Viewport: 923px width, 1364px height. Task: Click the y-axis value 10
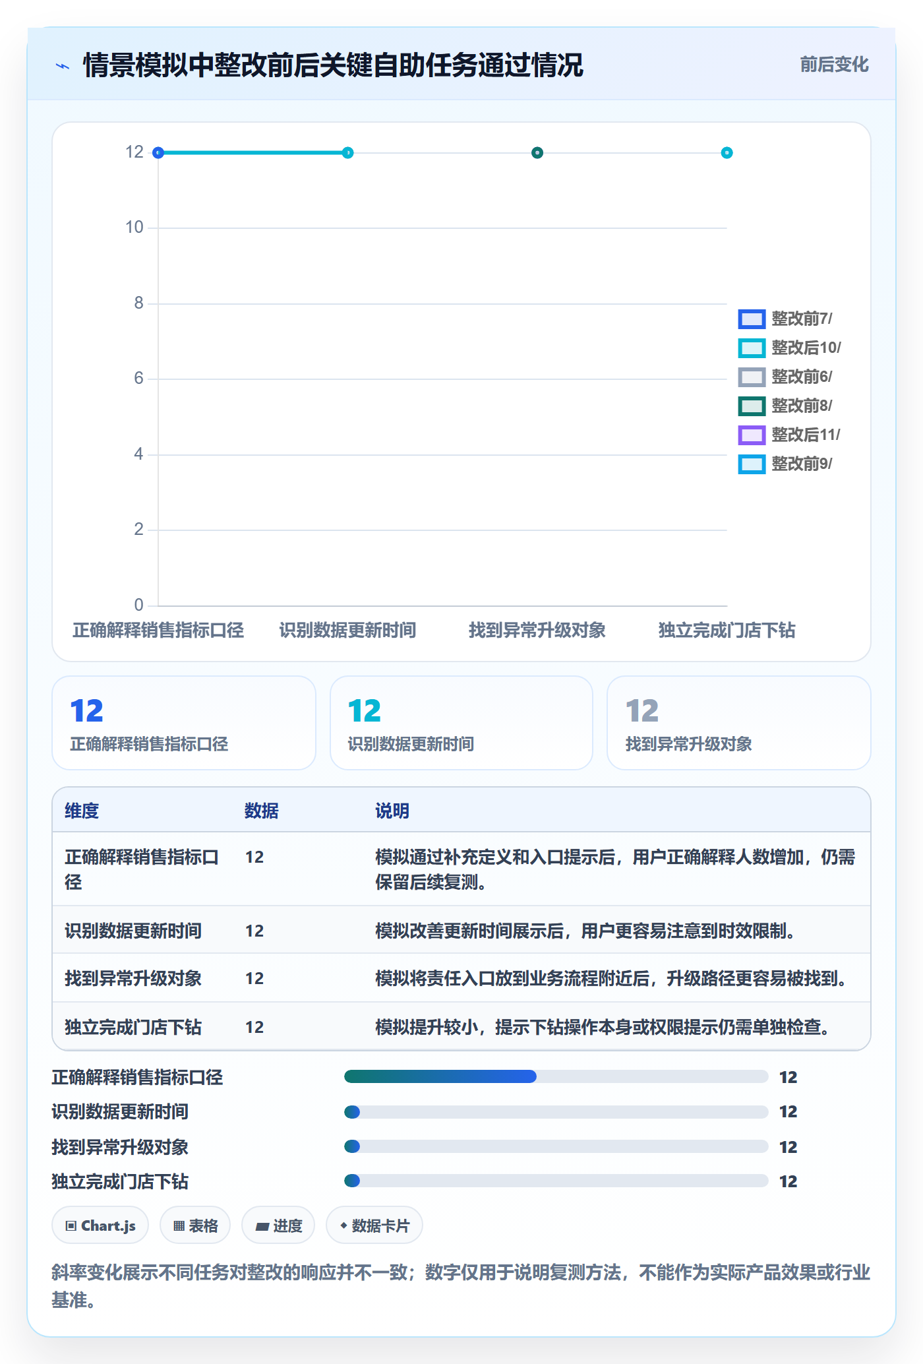tap(134, 228)
